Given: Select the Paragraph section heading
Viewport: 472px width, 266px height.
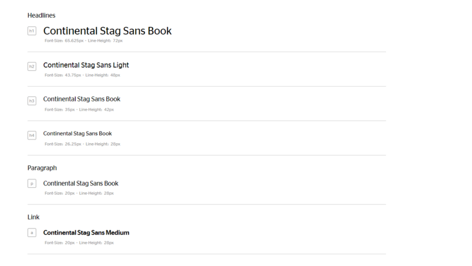Looking at the screenshot, I should point(42,168).
